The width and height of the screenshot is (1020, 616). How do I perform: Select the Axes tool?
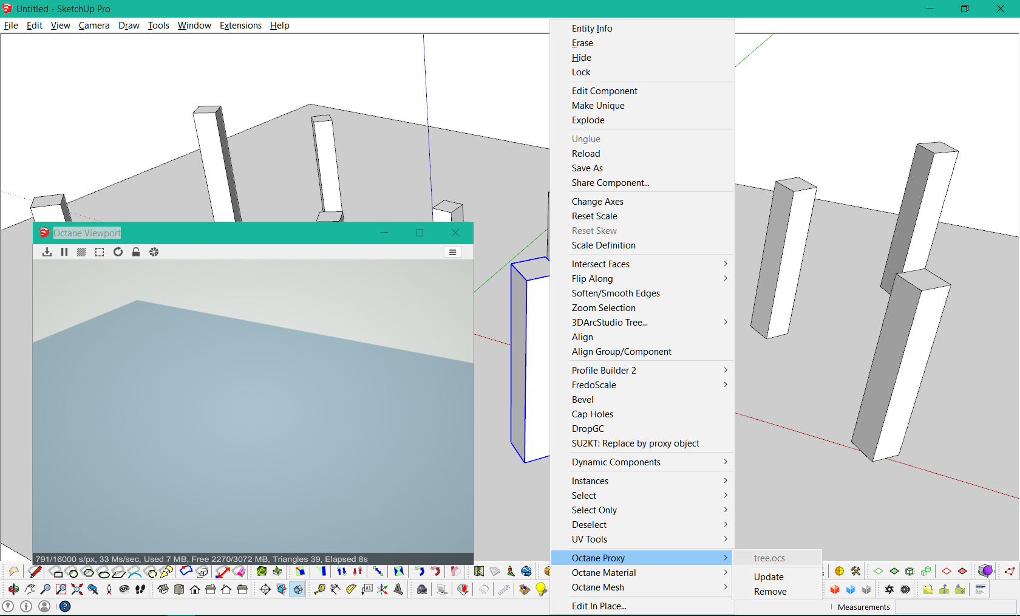(382, 589)
